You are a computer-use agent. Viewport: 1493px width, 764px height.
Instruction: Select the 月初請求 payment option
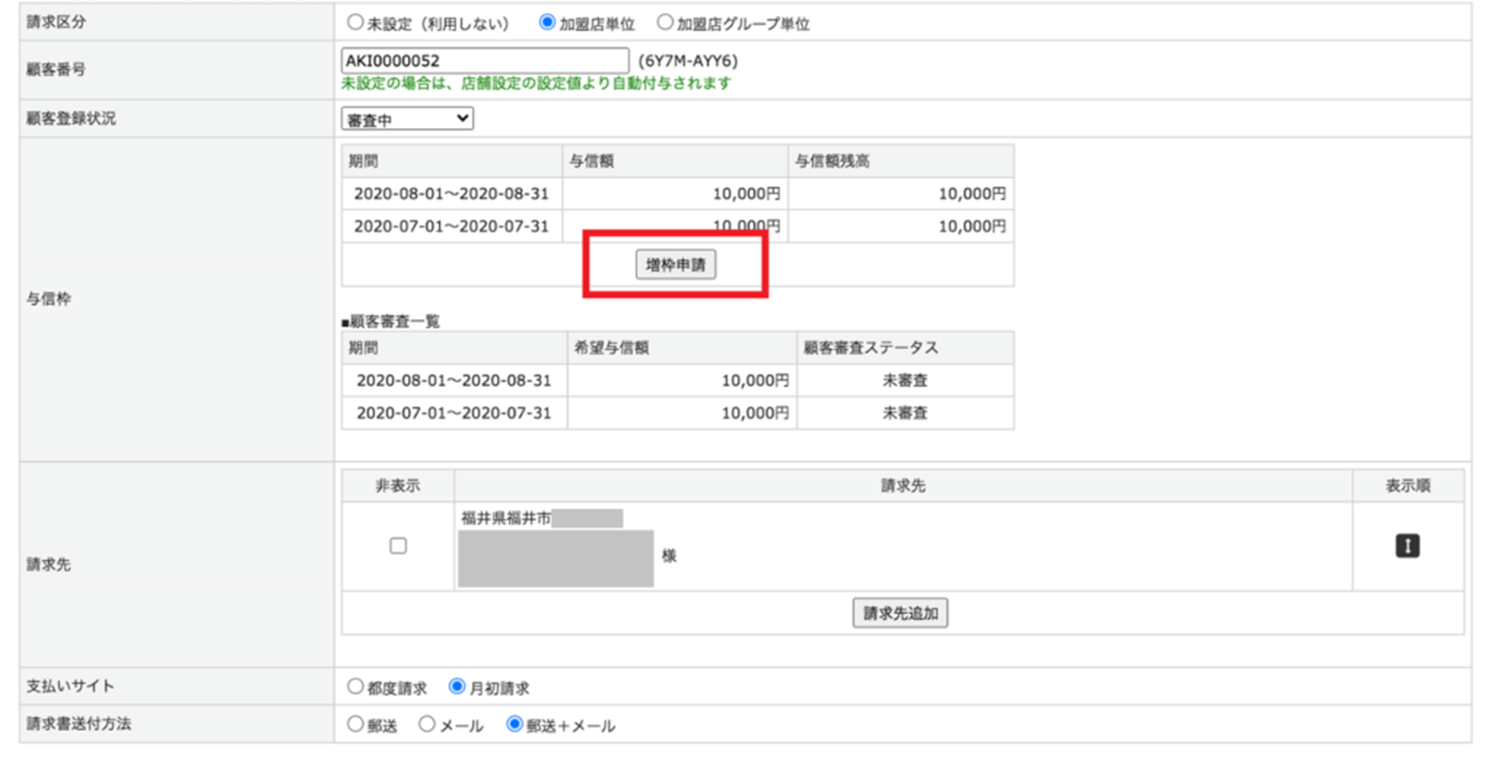[456, 687]
